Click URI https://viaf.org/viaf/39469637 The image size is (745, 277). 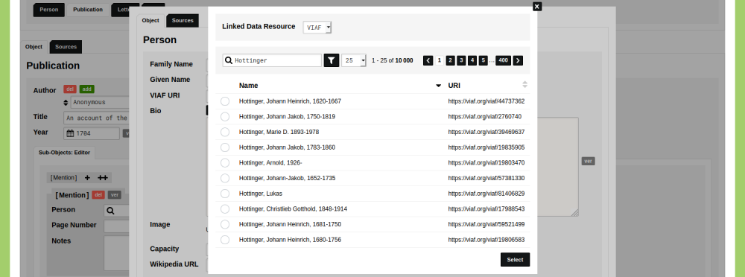[486, 132]
